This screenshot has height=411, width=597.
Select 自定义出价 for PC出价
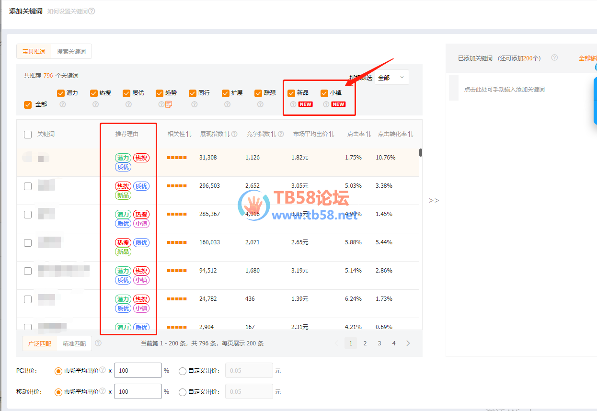183,371
